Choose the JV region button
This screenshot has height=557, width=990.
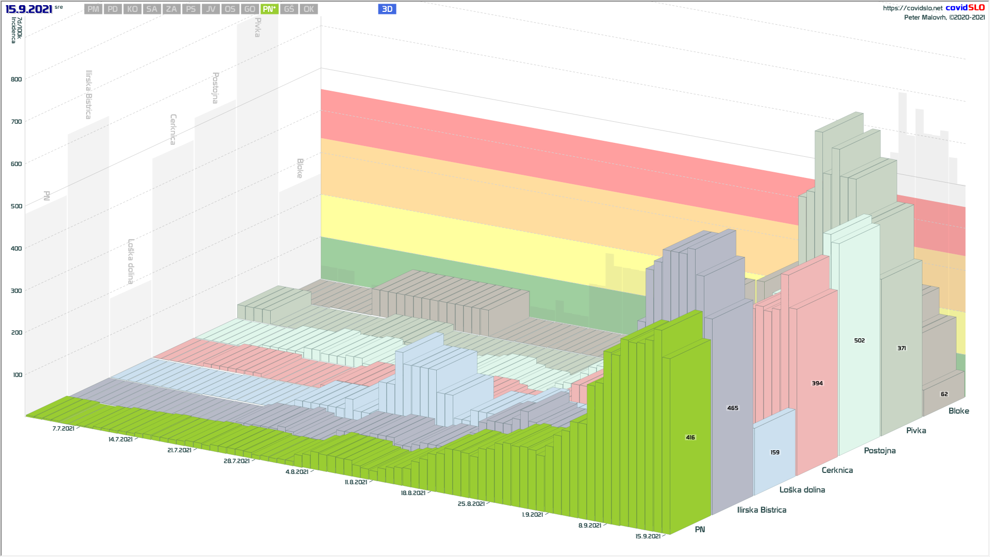[210, 9]
